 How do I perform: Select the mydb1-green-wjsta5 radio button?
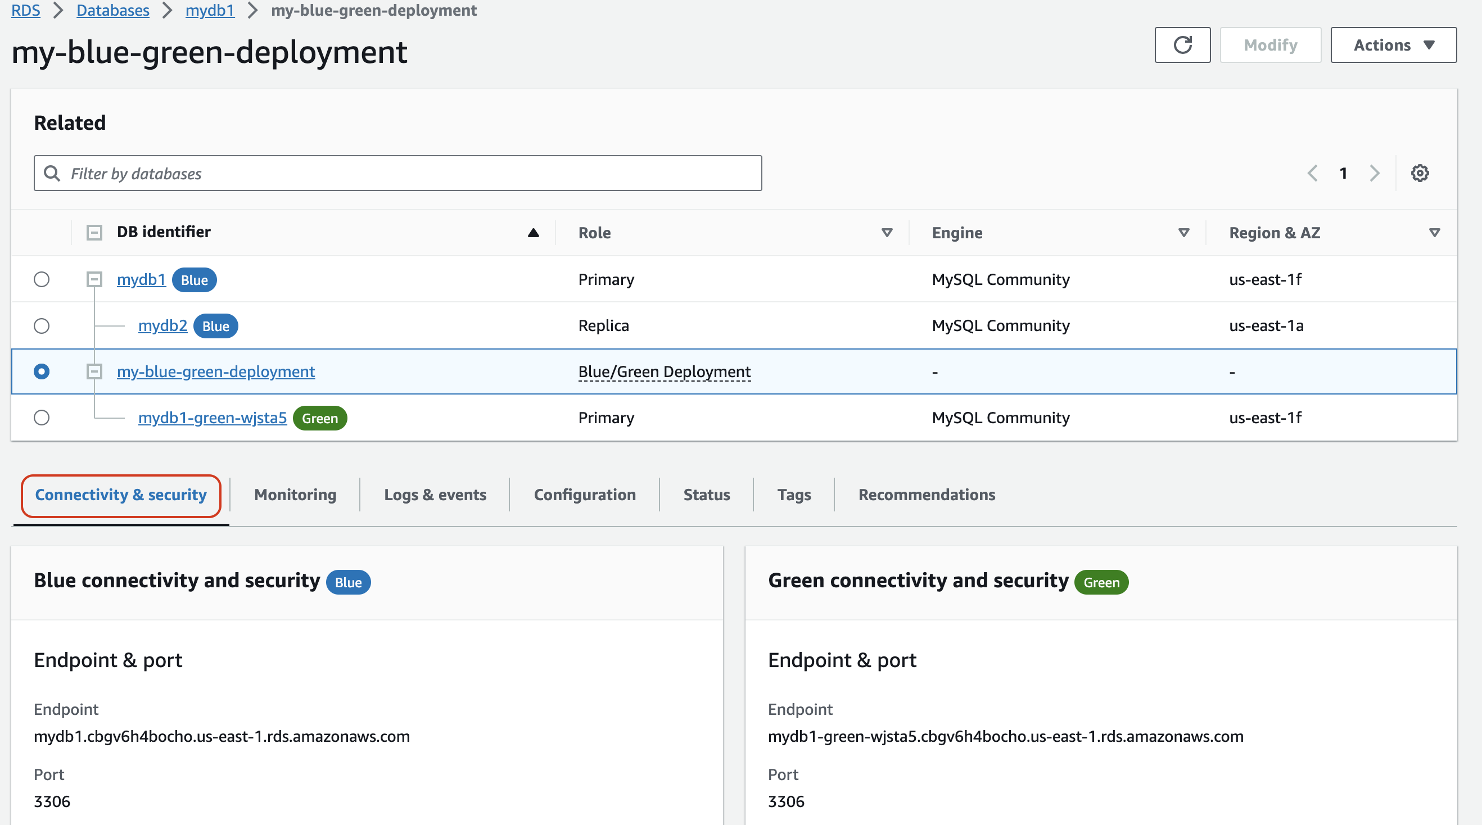(42, 418)
